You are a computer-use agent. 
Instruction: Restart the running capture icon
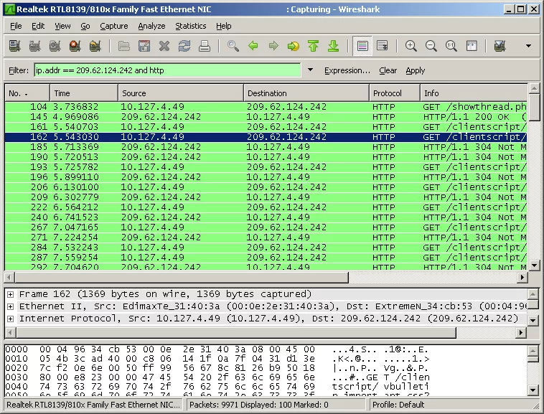coord(95,46)
